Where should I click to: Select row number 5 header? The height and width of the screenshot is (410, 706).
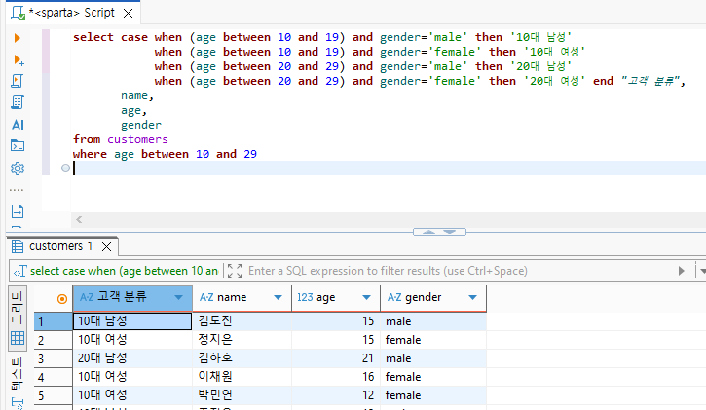pos(54,395)
